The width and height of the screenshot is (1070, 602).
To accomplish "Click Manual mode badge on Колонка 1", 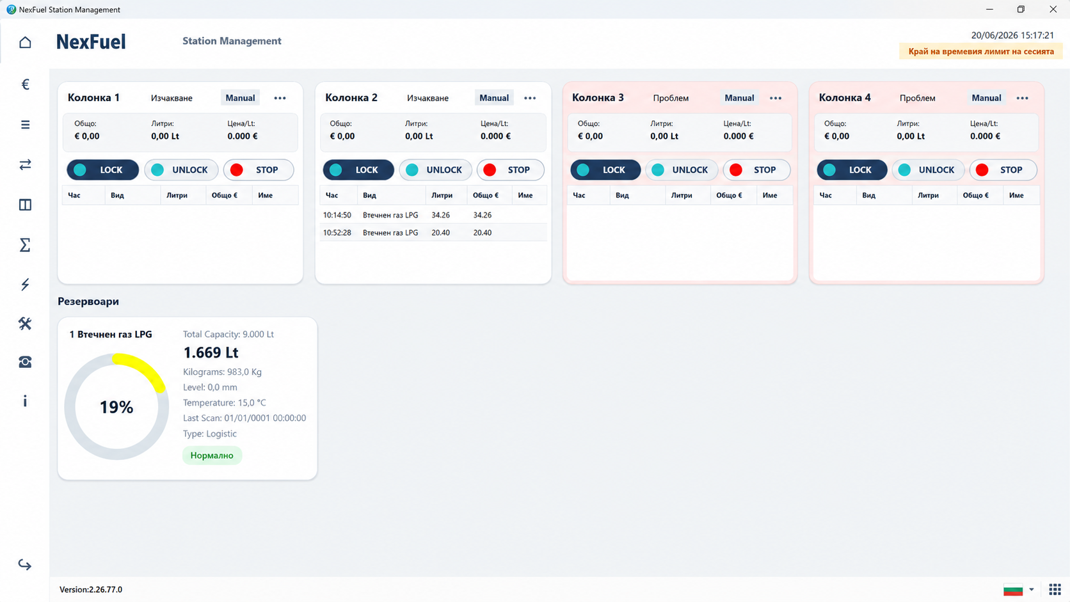I will pos(240,98).
